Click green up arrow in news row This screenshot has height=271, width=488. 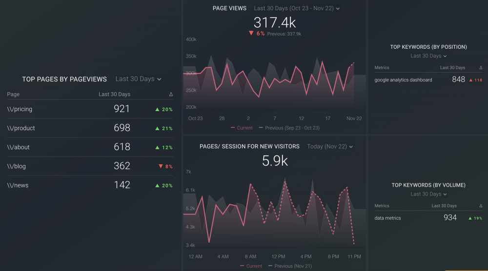pos(157,186)
